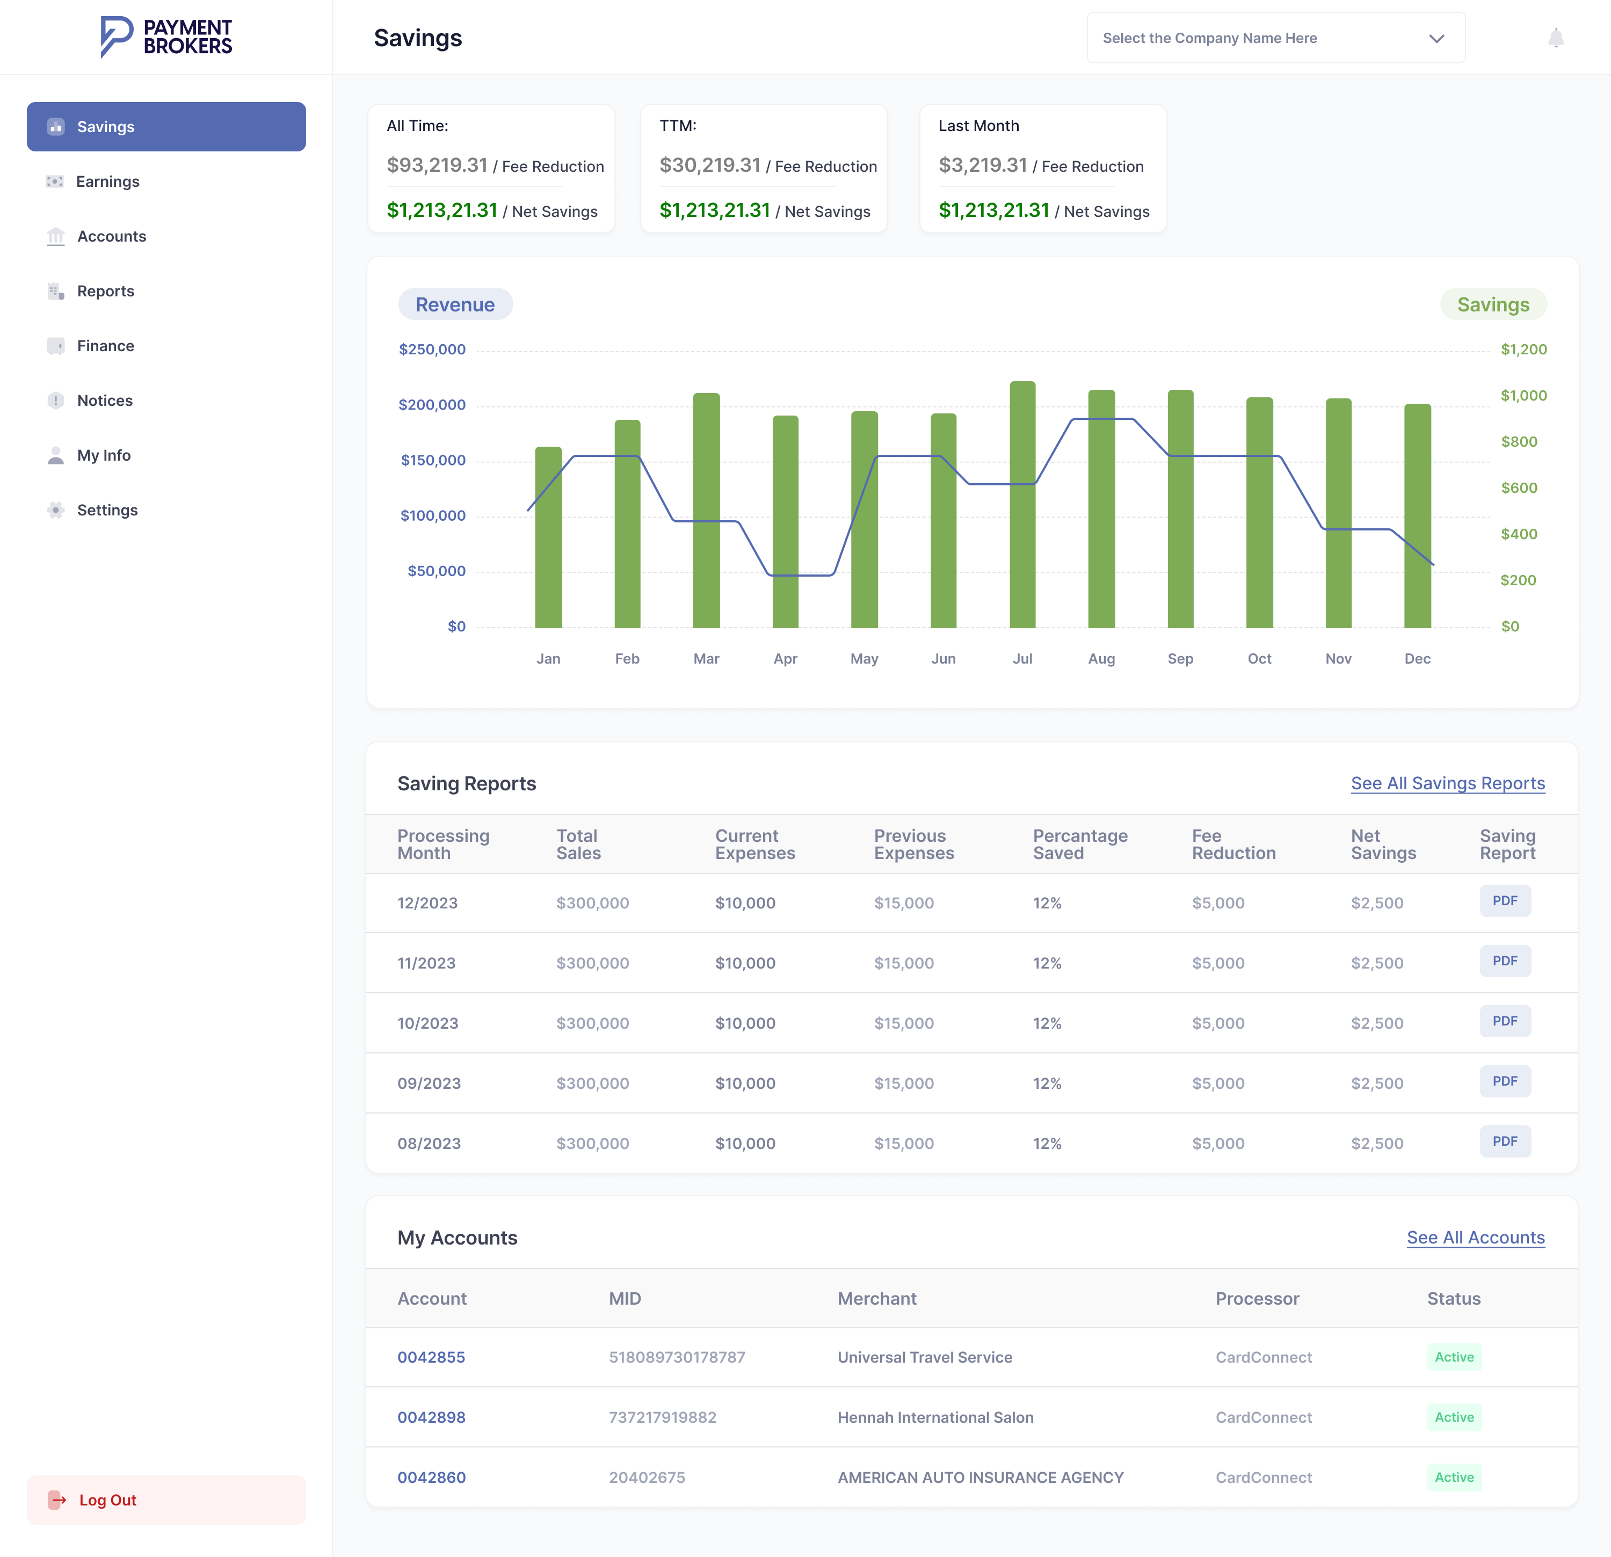Screen dimensions: 1611x1557
Task: Click the Earnings cash icon in sidebar
Action: [x=55, y=181]
